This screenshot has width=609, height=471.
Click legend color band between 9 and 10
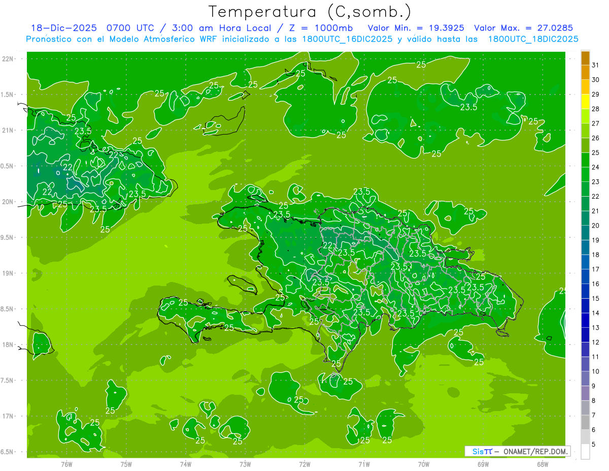point(585,379)
